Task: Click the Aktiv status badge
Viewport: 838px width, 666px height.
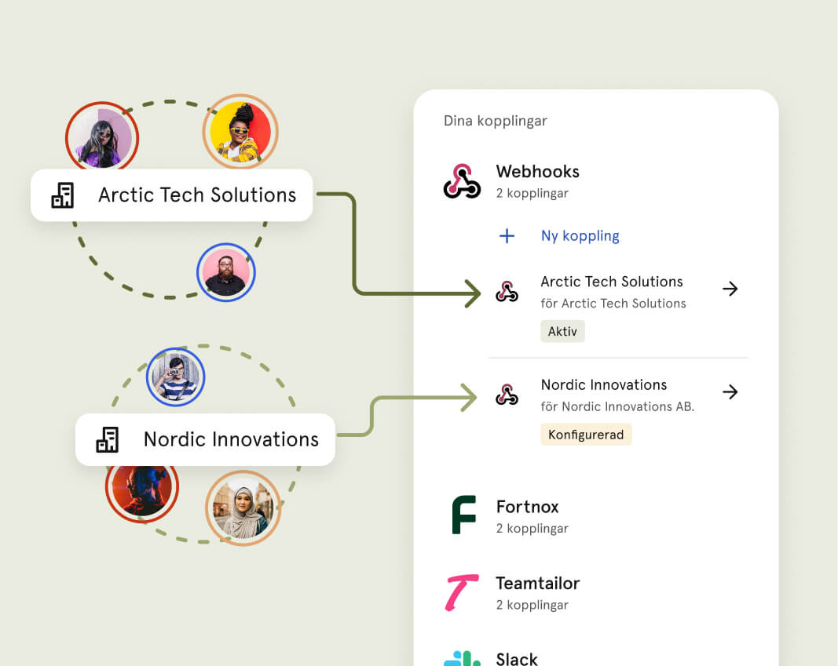Action: coord(562,331)
